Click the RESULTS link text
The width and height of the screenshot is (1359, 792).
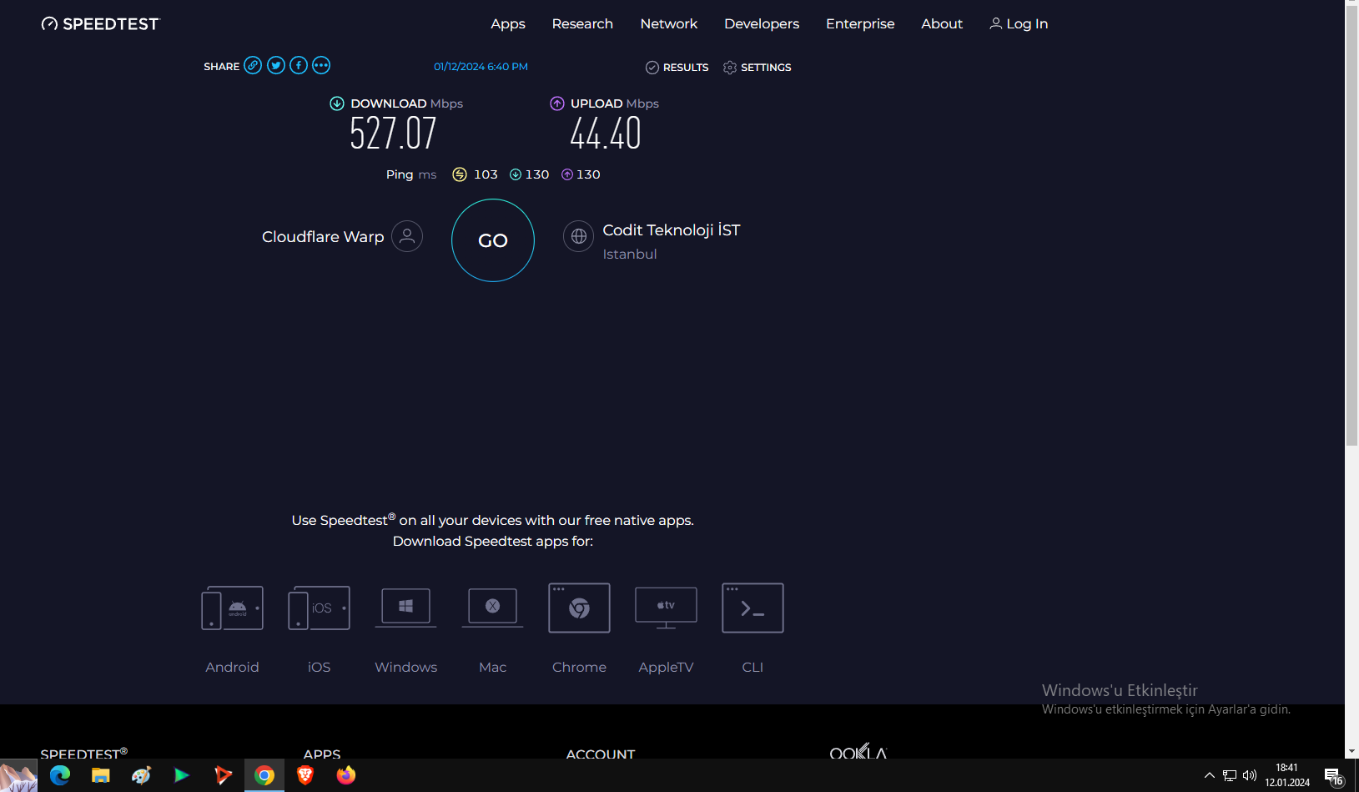click(686, 68)
